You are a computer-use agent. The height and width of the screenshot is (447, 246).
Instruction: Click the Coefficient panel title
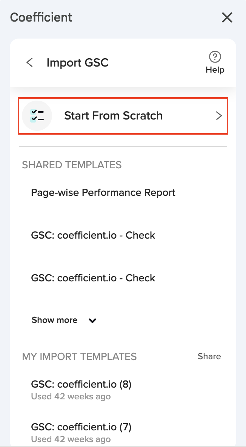click(x=41, y=17)
